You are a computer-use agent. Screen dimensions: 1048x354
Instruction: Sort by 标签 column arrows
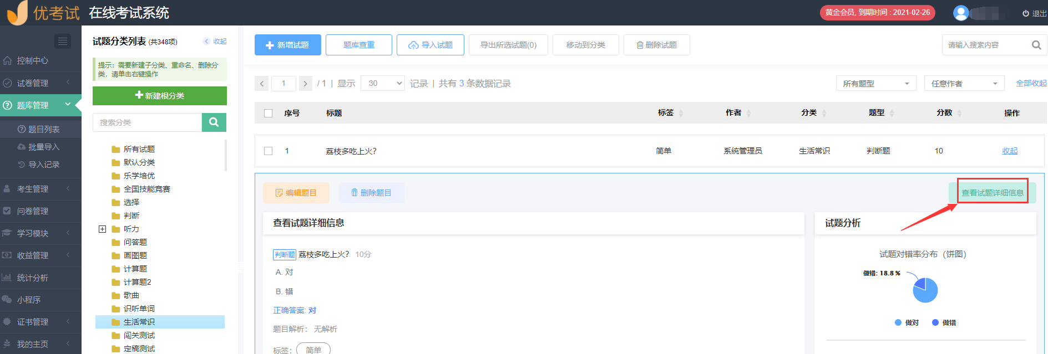pos(681,113)
